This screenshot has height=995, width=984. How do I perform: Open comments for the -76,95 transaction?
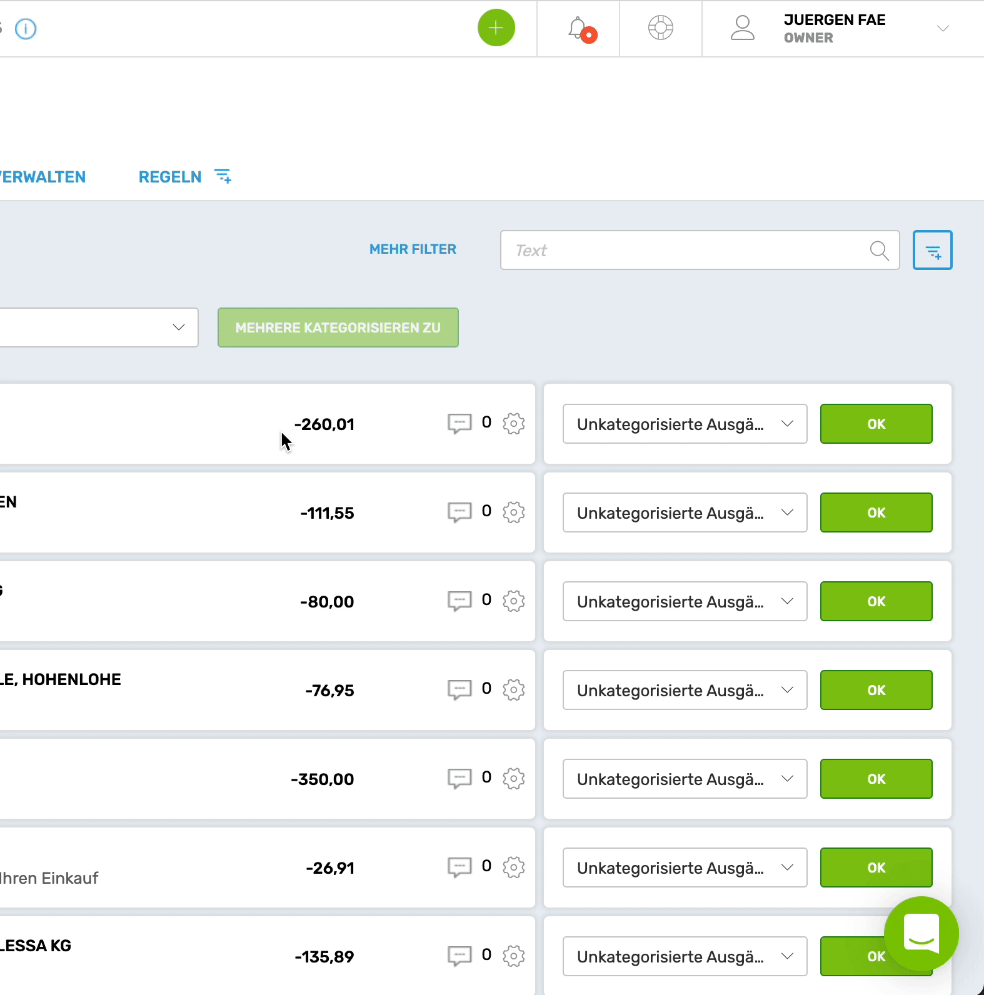459,689
